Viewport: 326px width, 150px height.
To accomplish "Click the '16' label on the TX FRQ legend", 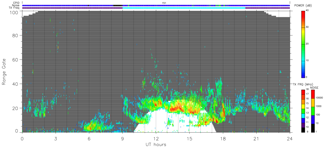I will [307, 98].
